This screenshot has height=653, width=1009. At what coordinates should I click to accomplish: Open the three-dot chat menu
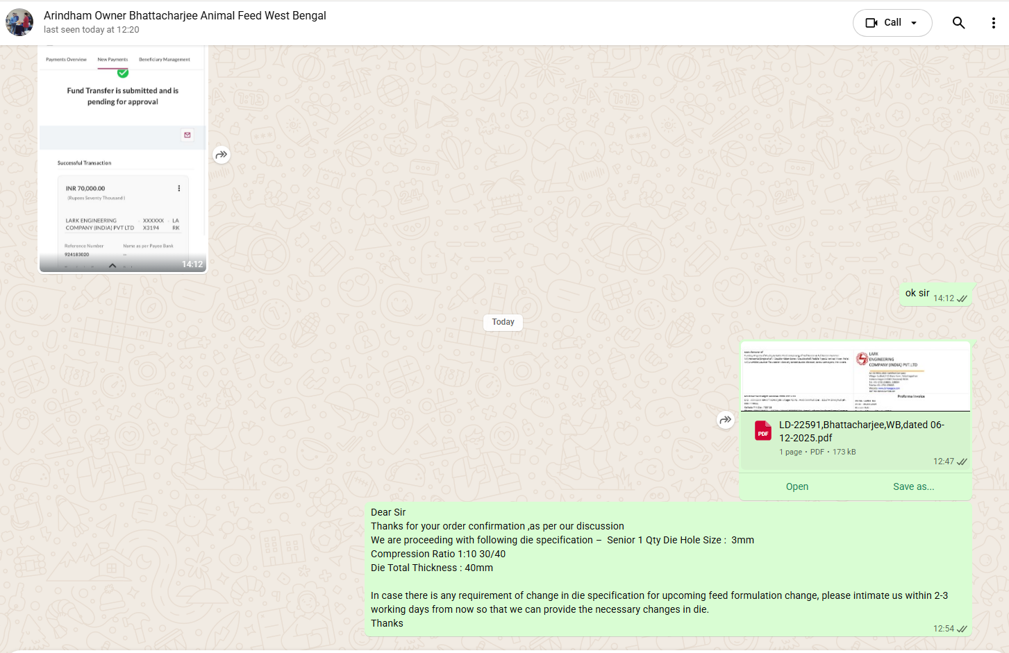993,23
